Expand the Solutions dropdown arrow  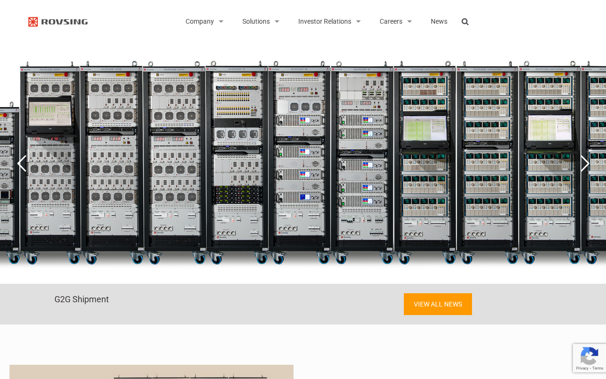click(277, 22)
